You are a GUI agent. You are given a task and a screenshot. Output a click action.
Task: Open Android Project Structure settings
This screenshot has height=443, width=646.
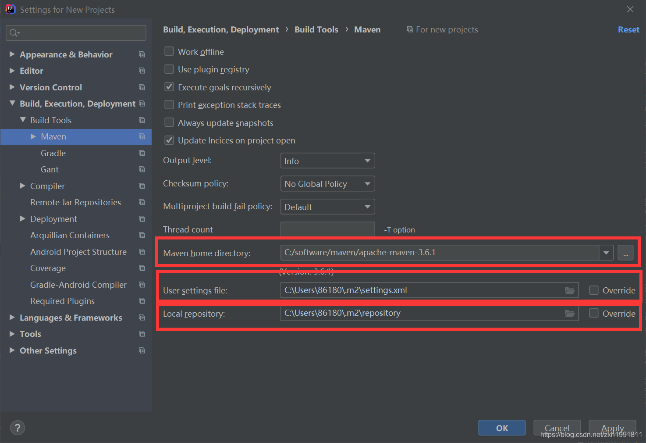78,252
